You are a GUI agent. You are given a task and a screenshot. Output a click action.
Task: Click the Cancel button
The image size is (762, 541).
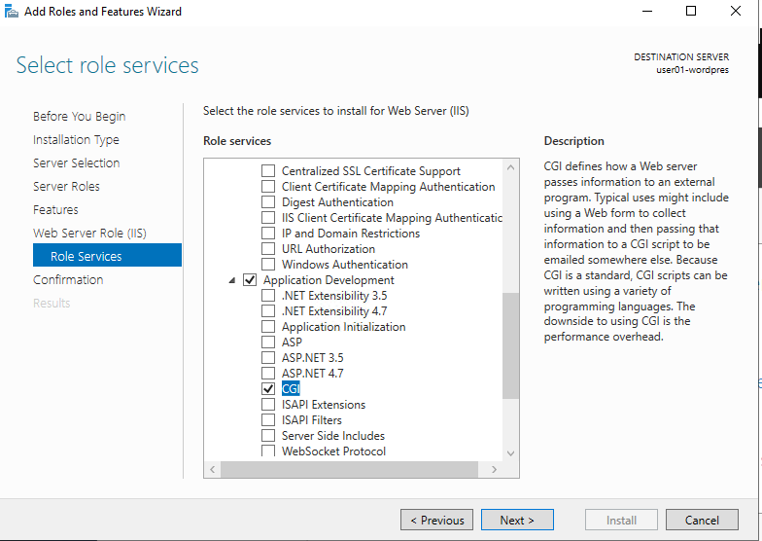click(x=702, y=520)
